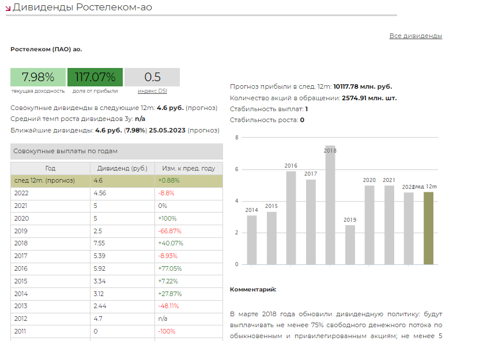This screenshot has width=502, height=341.
Task: Click the 'Ростелеком (ПАО) ао.' company name
Action: pyautogui.click(x=46, y=50)
